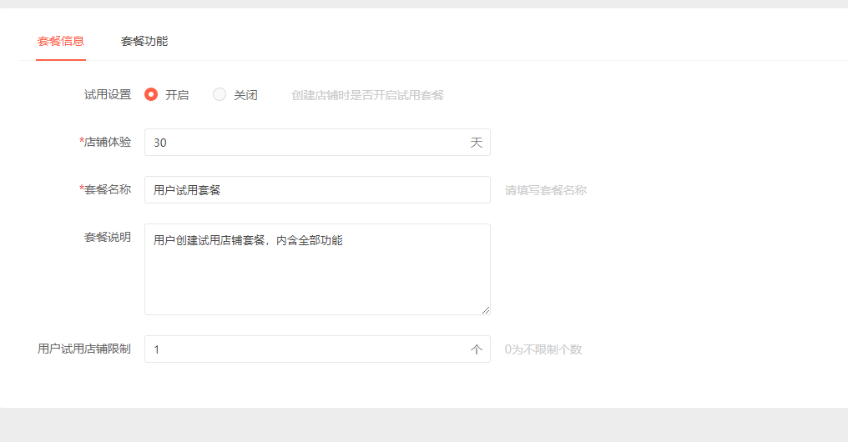The width and height of the screenshot is (848, 442).
Task: Click the hint text 请填写套餐名称
Action: click(x=546, y=190)
